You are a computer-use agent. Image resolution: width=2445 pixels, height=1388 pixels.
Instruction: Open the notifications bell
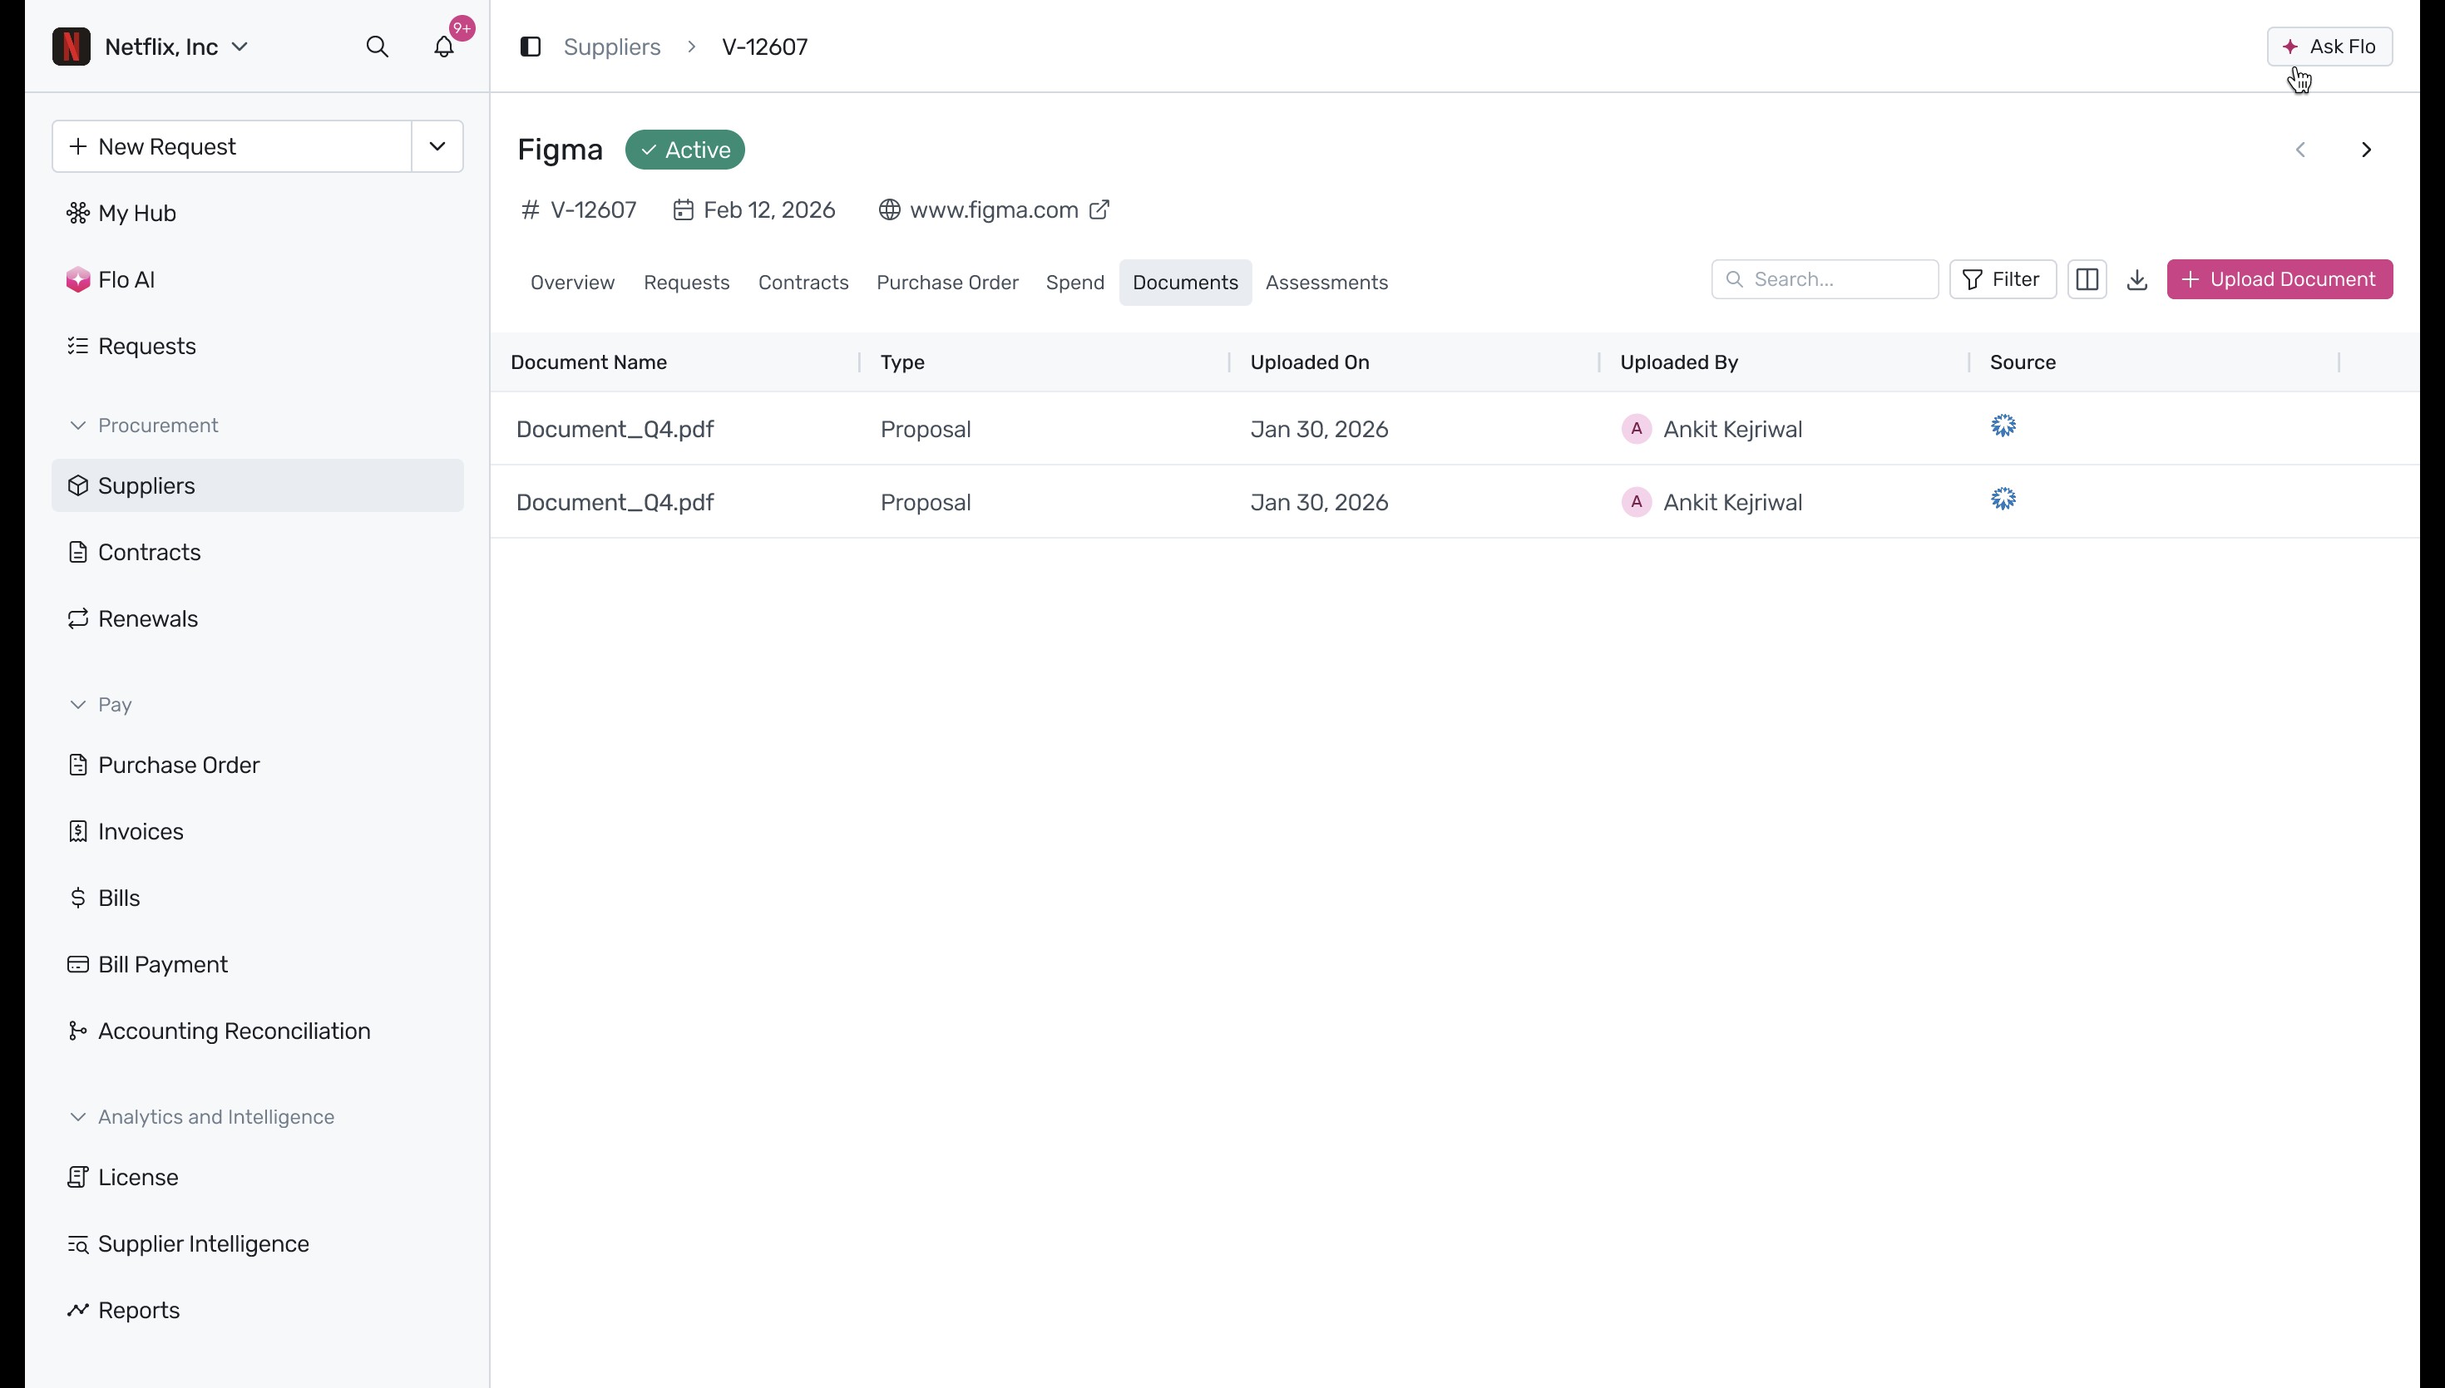[x=444, y=47]
